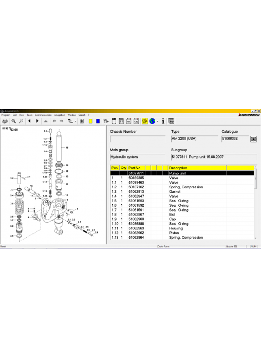Viewport: 261px width, 358px height.
Task: Select the Piston row 51062962
Action: [x=182, y=233]
